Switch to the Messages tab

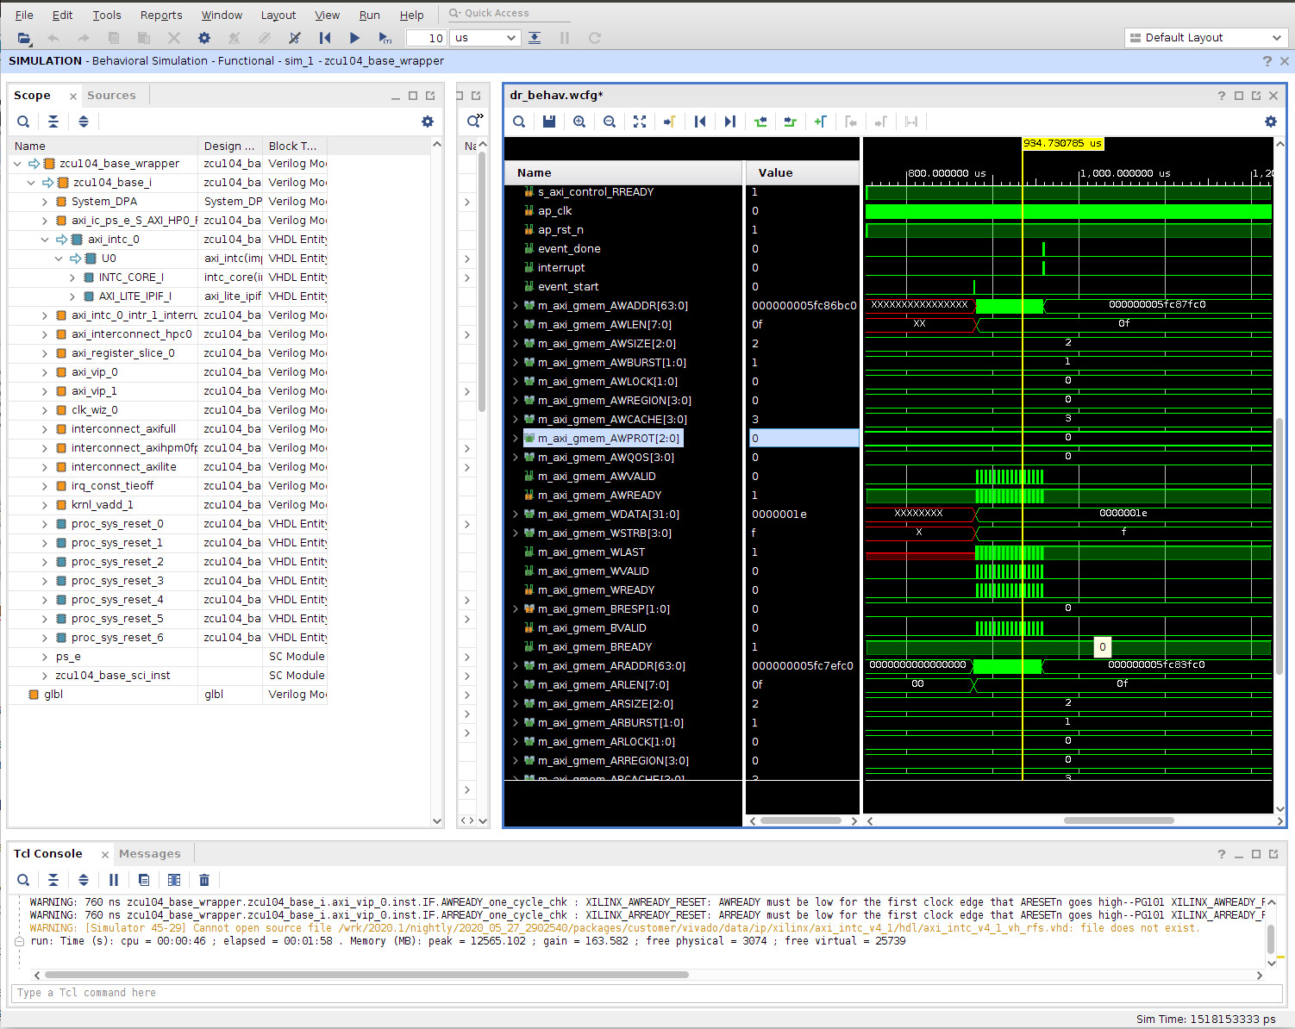click(151, 853)
